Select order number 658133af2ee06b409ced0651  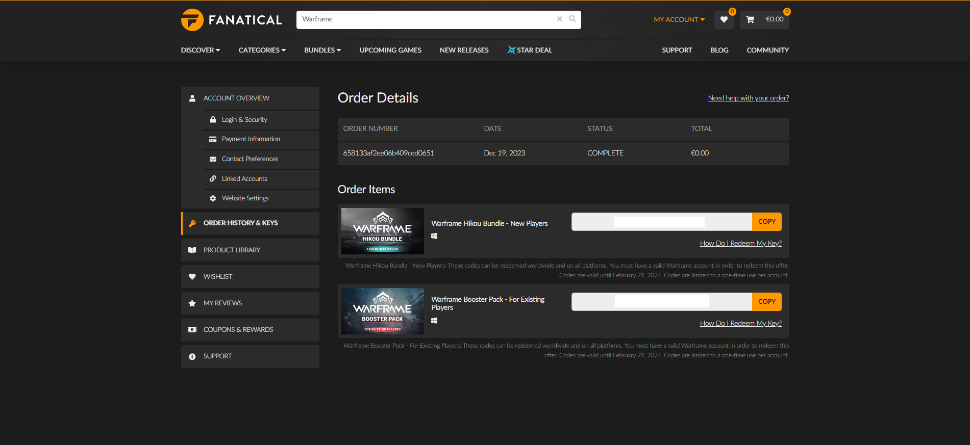coord(388,153)
